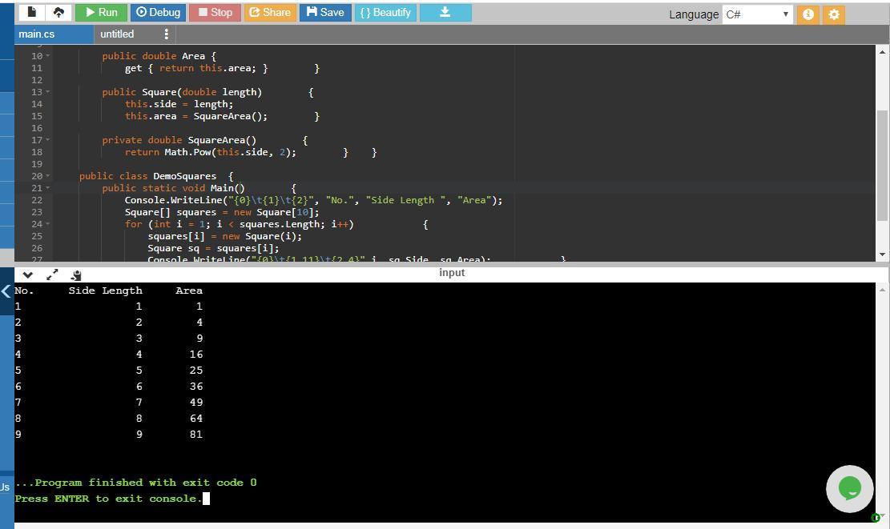890x529 pixels.
Task: Click the Beautify button
Action: pos(385,12)
